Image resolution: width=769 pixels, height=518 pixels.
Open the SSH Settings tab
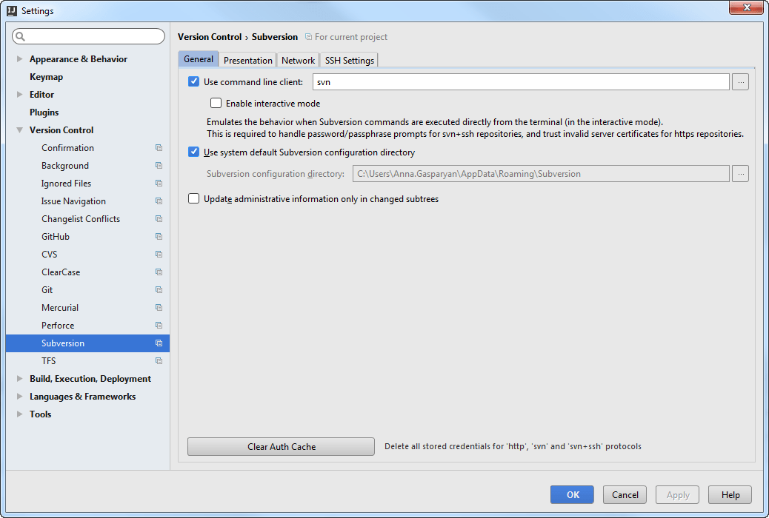point(348,60)
